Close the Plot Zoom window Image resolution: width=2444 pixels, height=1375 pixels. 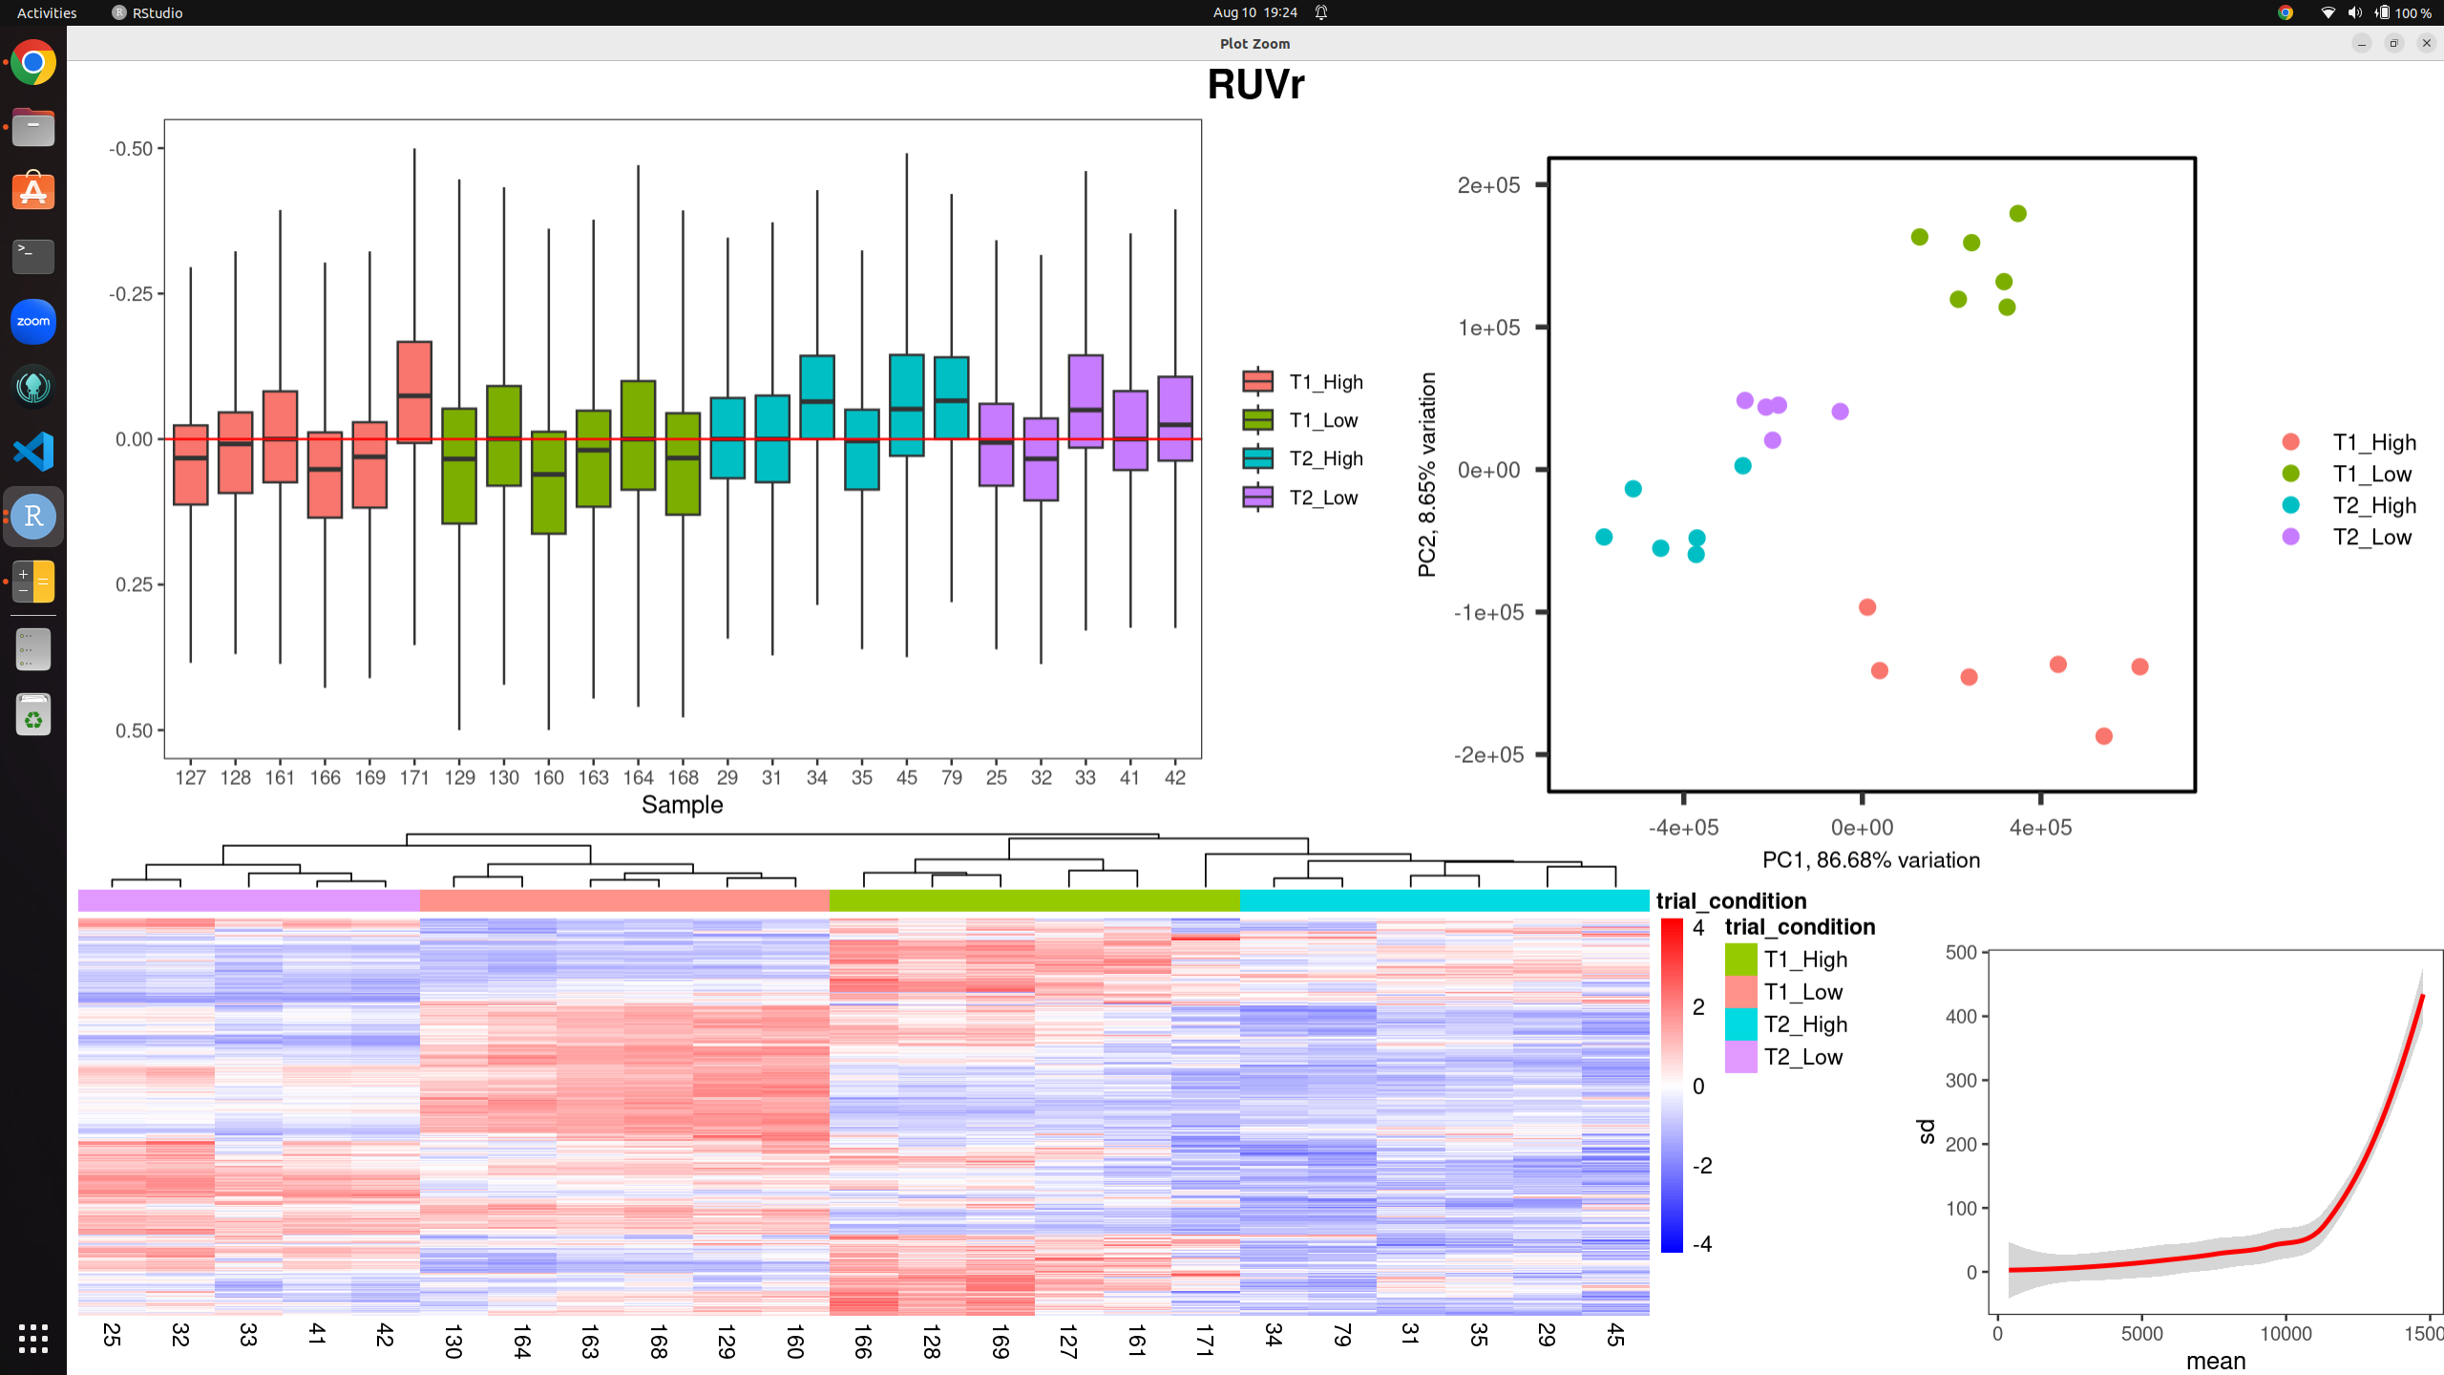(x=2426, y=43)
